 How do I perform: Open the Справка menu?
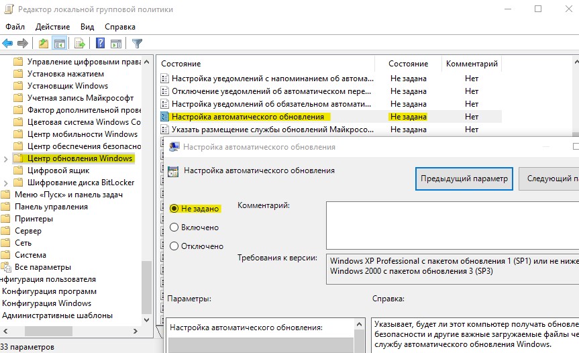click(x=120, y=27)
